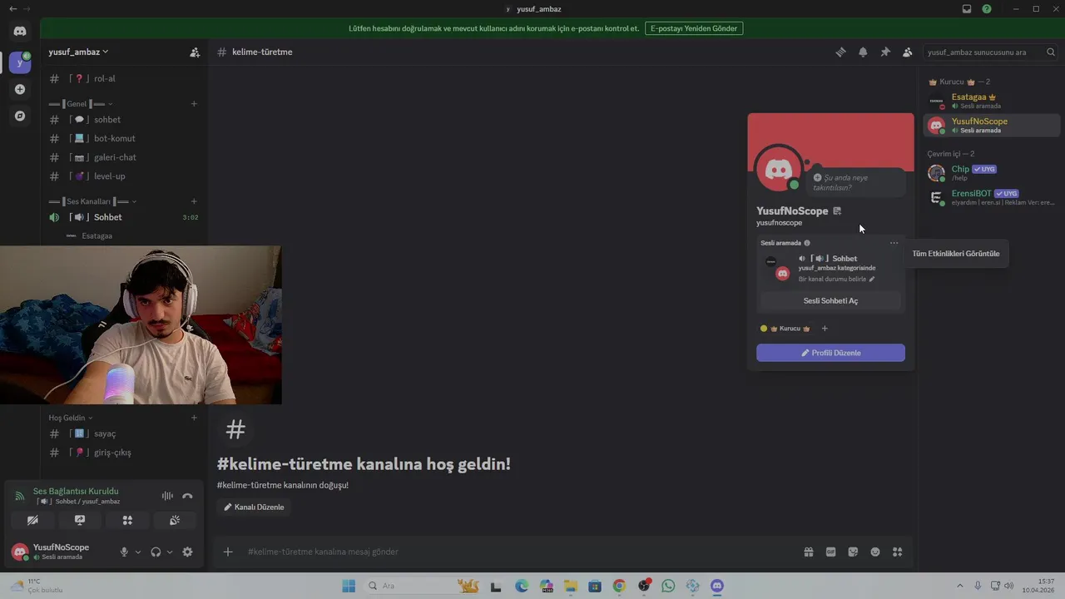Collapse the Hoş Geldin category
This screenshot has height=599, width=1065.
click(x=71, y=418)
